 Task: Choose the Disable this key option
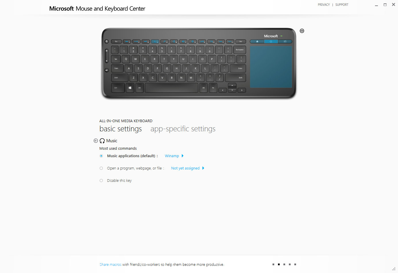click(101, 181)
